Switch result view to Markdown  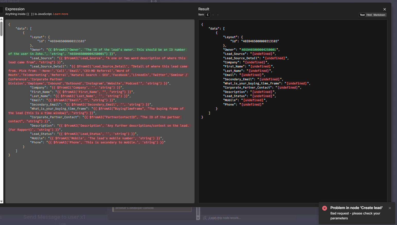tap(379, 15)
